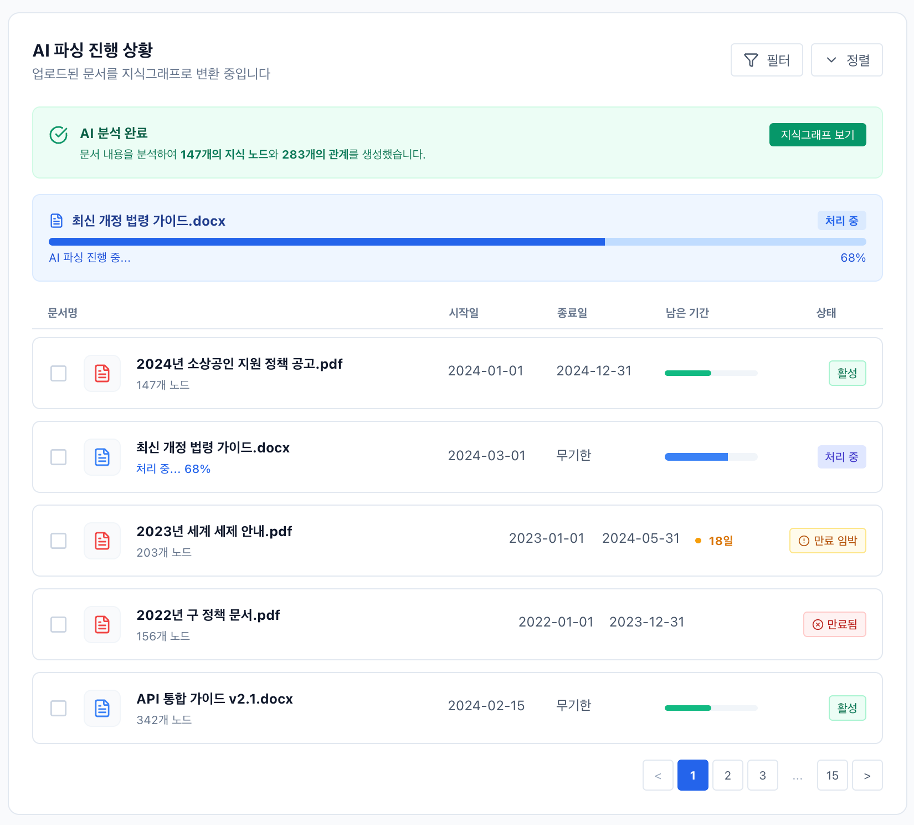This screenshot has height=825, width=914.
Task: Click the 지식그래프 보기 button
Action: (817, 135)
